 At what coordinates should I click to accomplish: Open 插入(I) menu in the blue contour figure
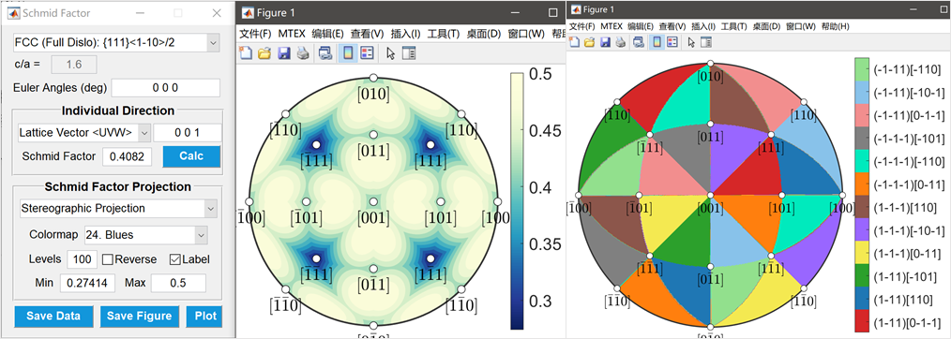tap(406, 34)
